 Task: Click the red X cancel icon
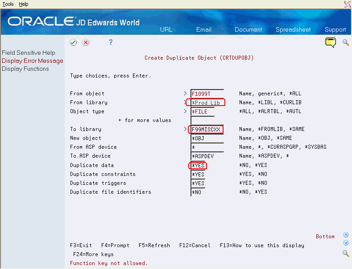86,42
